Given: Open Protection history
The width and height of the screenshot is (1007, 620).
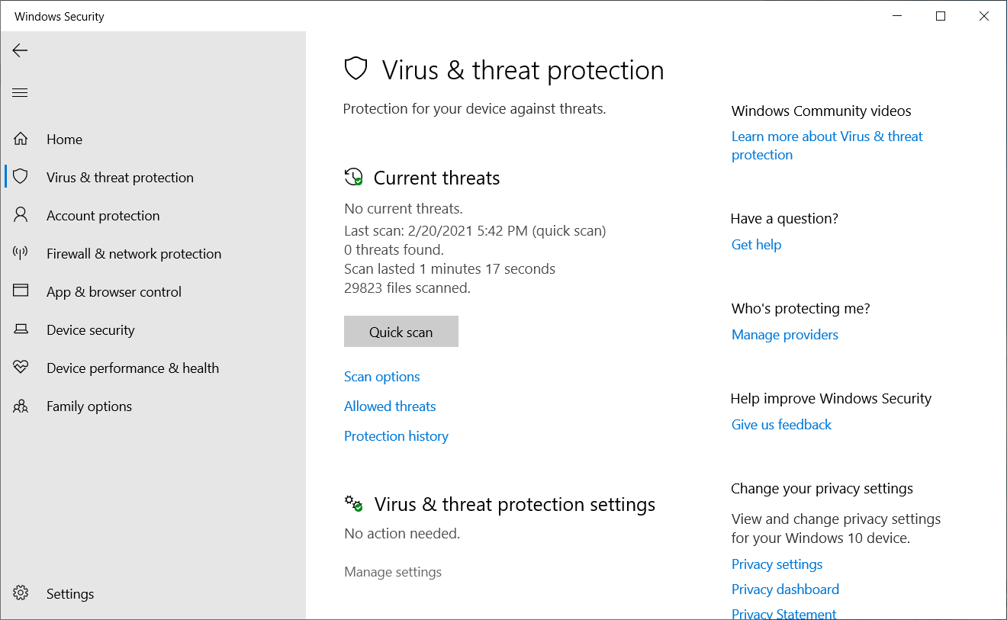Looking at the screenshot, I should pyautogui.click(x=396, y=436).
